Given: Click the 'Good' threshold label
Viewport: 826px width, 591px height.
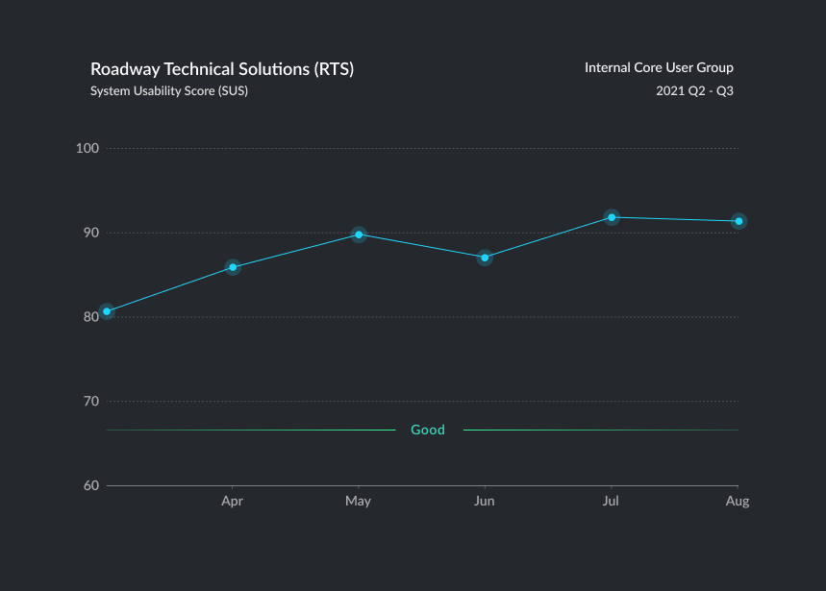Looking at the screenshot, I should click(428, 430).
